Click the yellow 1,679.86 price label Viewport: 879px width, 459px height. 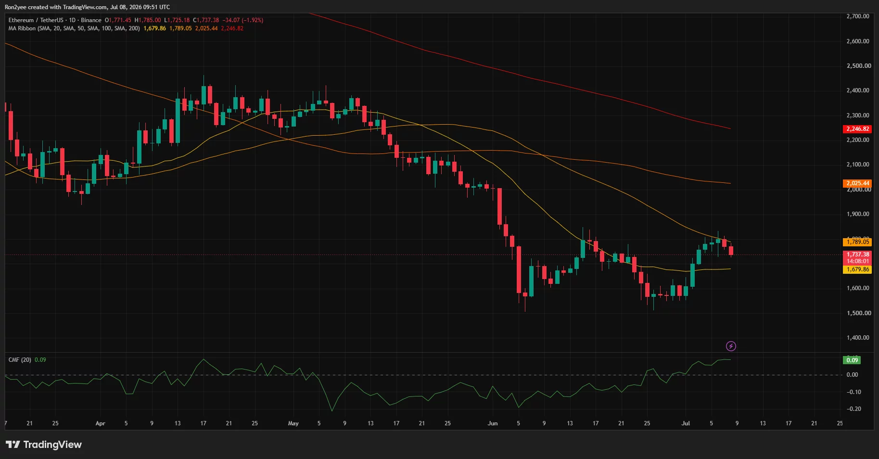coord(858,269)
